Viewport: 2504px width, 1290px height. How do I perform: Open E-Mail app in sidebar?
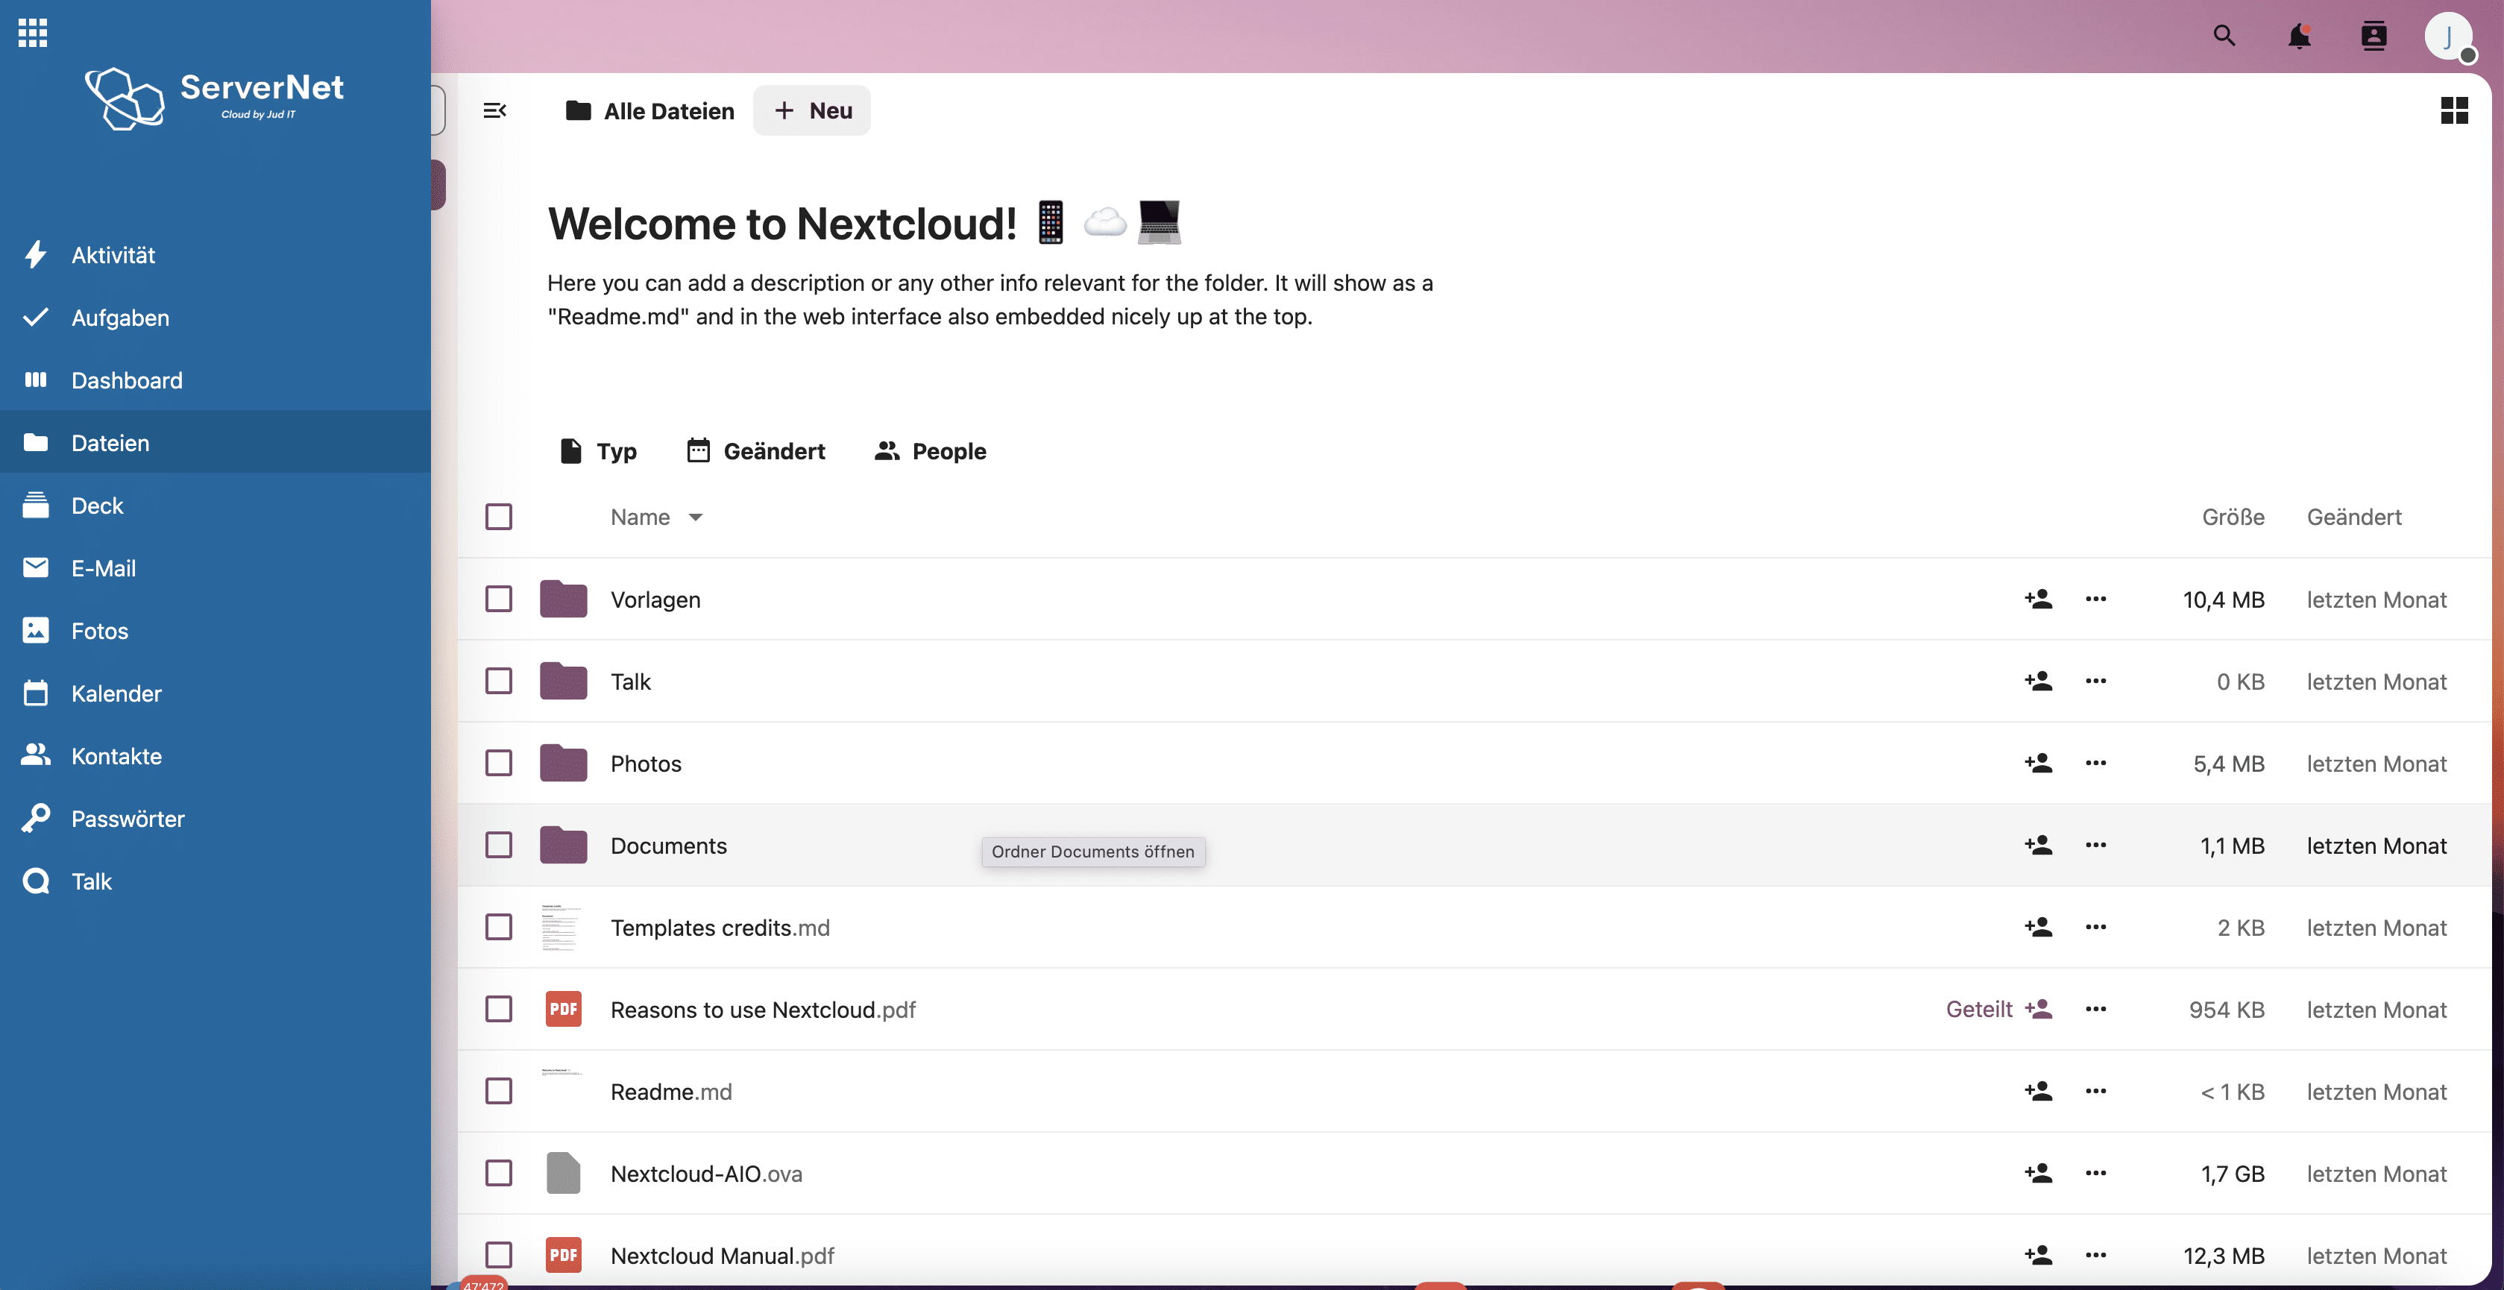tap(215, 567)
